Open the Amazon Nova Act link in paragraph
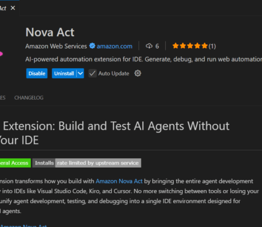The height and width of the screenshot is (227, 262). [x=119, y=181]
